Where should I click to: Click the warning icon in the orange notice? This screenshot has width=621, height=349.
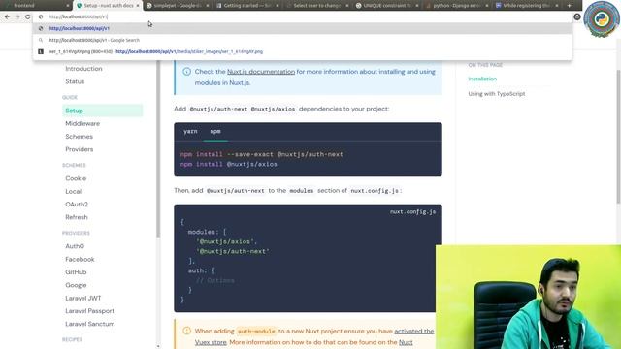(186, 331)
